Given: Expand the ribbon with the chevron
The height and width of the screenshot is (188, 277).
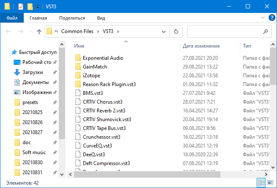Looking at the screenshot, I should coord(263,18).
